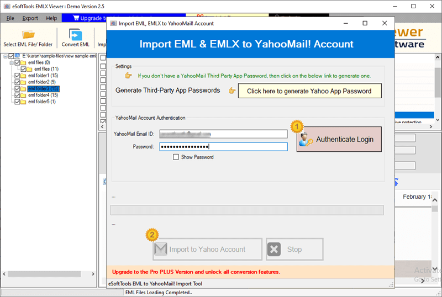Image resolution: width=442 pixels, height=297 pixels.
Task: Click the root drive computer icon
Action: tap(17, 56)
